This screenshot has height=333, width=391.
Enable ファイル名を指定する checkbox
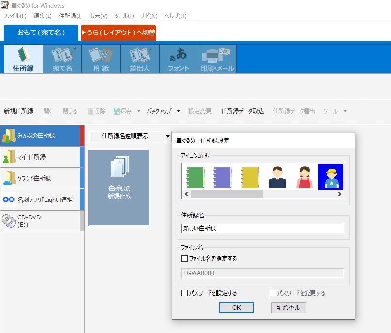tap(184, 259)
